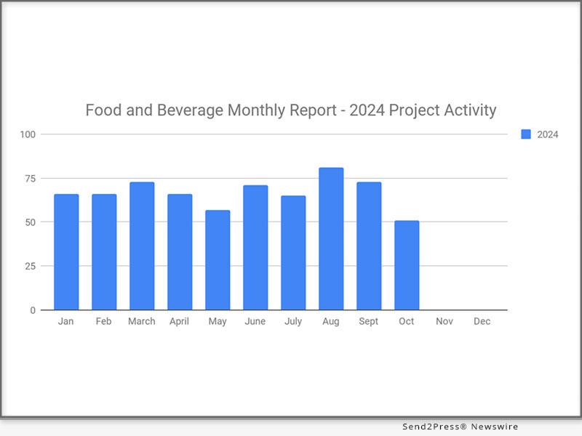Click the 25 y-axis label
The height and width of the screenshot is (436, 582).
point(31,266)
